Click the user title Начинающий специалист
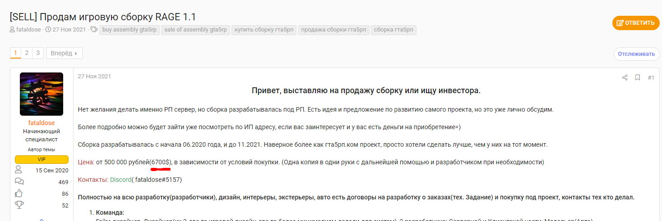This screenshot has height=221, width=662. [x=42, y=135]
